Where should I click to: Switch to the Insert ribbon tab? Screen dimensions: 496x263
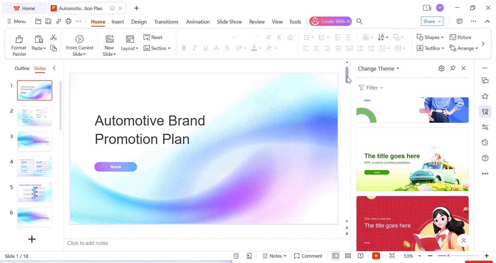coord(118,22)
